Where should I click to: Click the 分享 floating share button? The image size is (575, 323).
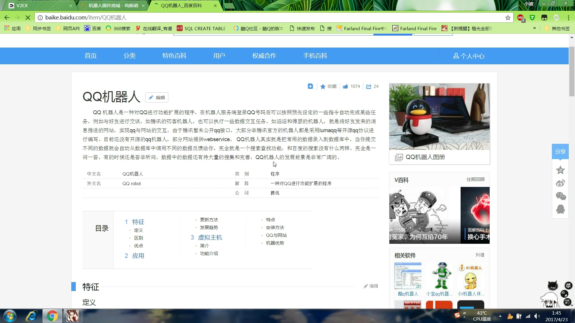[560, 152]
